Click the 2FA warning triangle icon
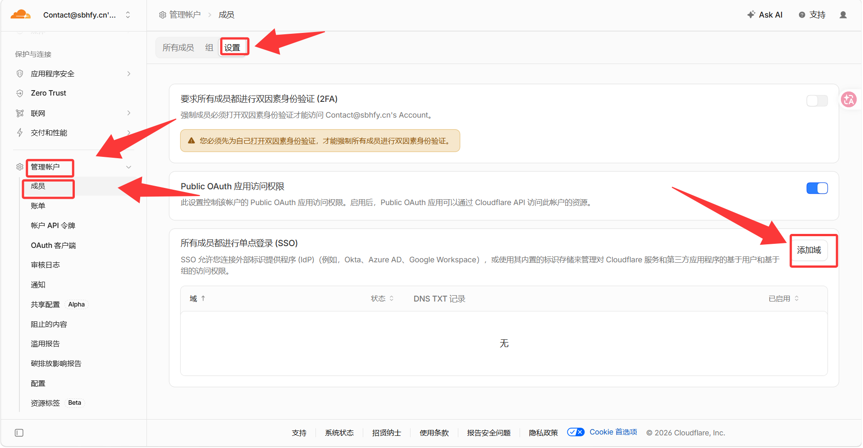The width and height of the screenshot is (863, 448). click(x=192, y=141)
